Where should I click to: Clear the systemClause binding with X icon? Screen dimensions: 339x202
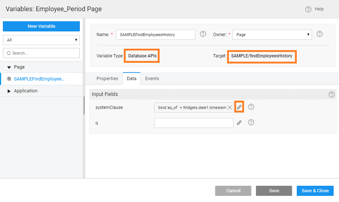[x=230, y=107]
